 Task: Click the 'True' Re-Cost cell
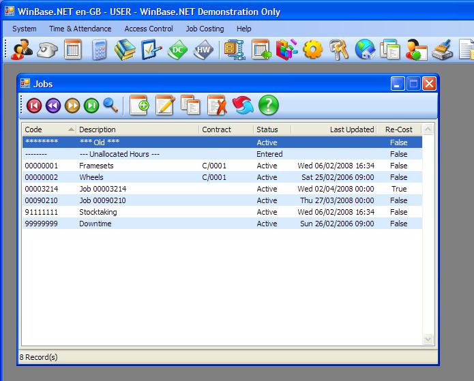[x=399, y=189]
